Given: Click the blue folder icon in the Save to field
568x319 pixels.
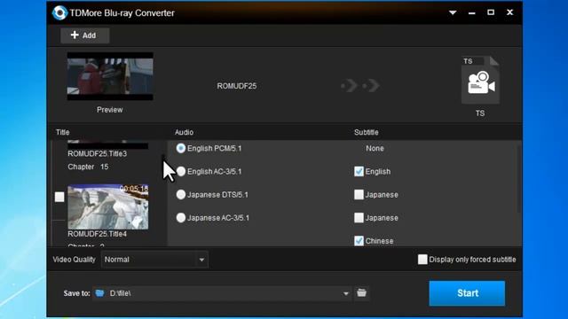Looking at the screenshot, I should click(99, 293).
